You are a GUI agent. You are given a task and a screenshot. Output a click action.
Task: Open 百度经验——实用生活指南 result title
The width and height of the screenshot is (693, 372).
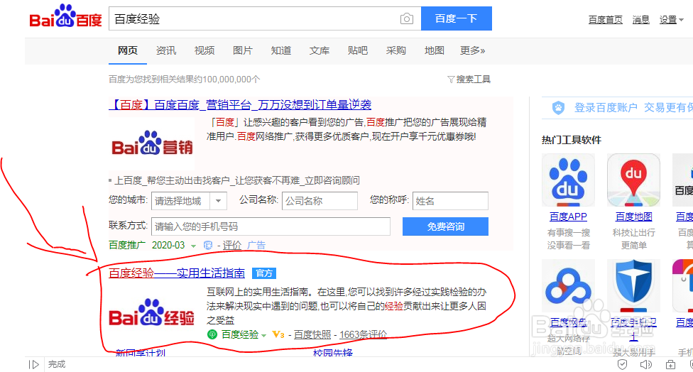177,273
